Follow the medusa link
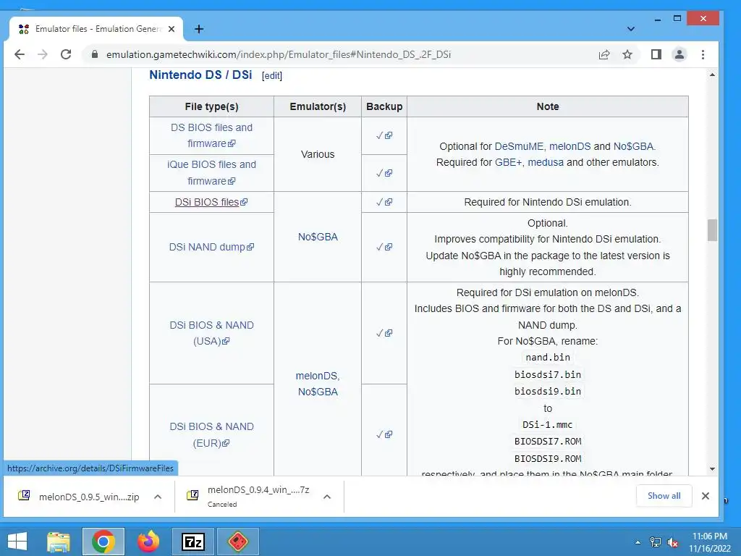This screenshot has height=556, width=741. 546,162
